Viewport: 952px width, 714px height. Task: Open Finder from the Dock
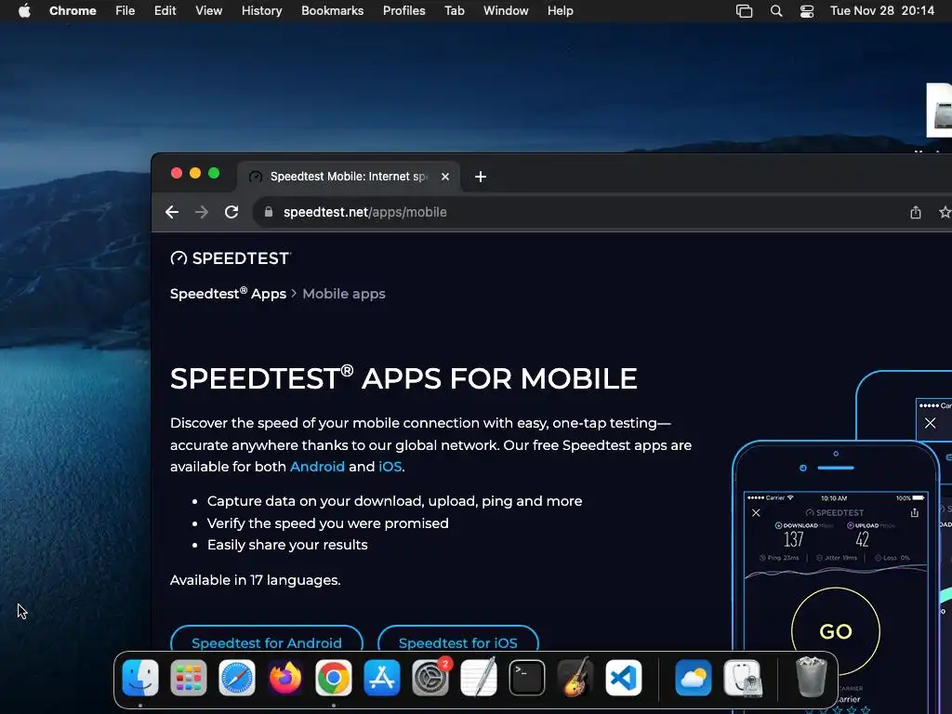point(140,677)
